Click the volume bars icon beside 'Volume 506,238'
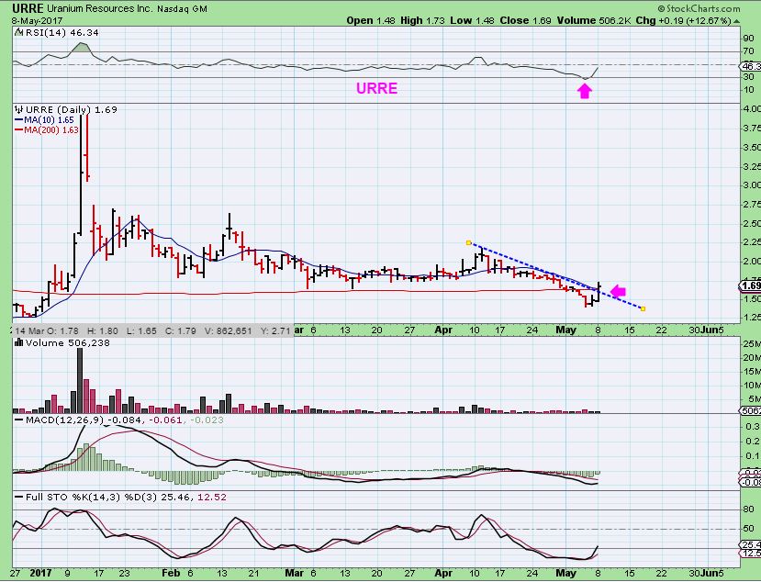Image resolution: width=761 pixels, height=582 pixels. [19, 342]
